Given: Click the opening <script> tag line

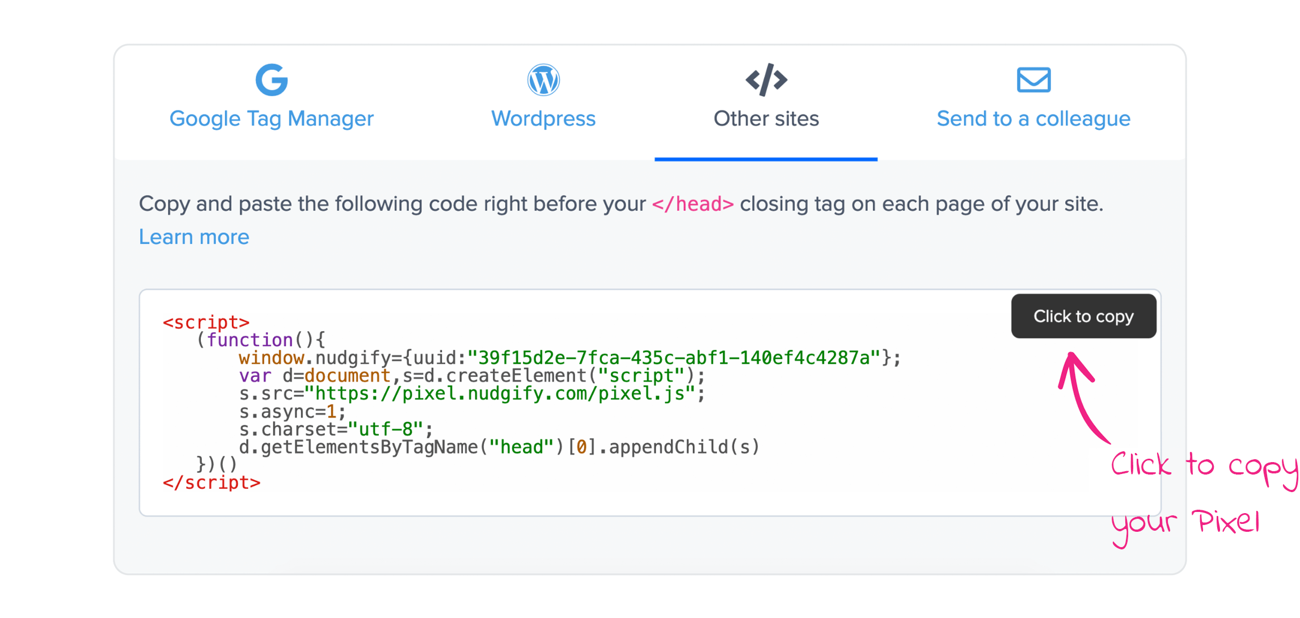Looking at the screenshot, I should (x=206, y=322).
